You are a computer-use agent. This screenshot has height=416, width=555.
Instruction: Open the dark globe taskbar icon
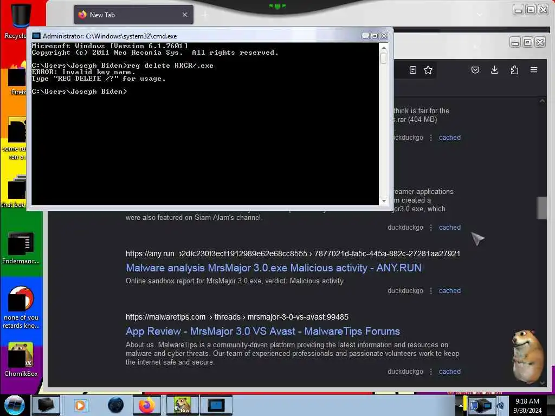click(115, 405)
